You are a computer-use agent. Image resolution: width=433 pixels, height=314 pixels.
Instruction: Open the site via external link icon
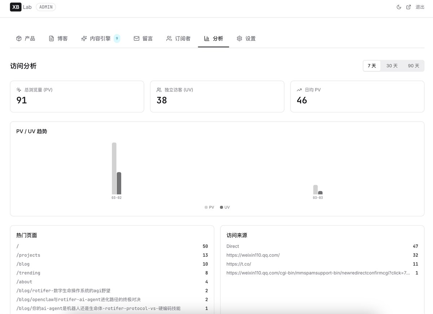409,6
